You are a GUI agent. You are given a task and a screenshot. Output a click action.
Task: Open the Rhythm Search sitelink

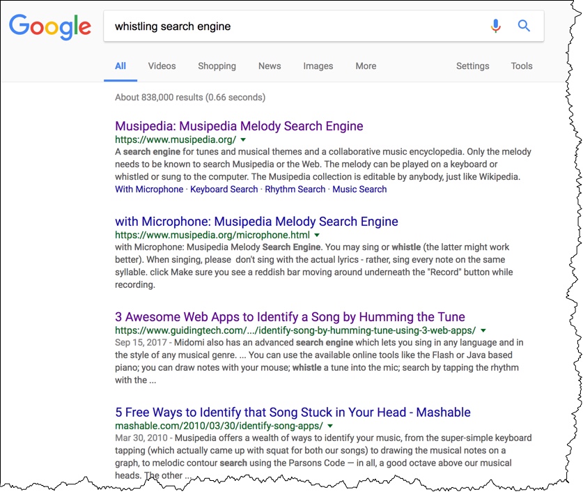(295, 189)
